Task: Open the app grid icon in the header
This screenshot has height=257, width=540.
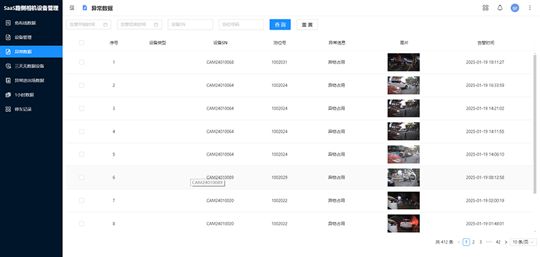Action: [485, 8]
